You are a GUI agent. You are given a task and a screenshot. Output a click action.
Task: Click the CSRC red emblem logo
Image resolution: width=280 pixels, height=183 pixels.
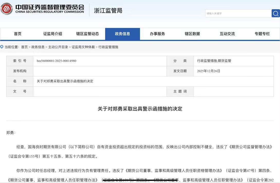coord(7,9)
